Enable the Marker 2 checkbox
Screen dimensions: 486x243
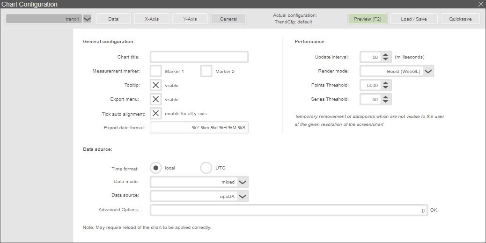pyautogui.click(x=206, y=71)
